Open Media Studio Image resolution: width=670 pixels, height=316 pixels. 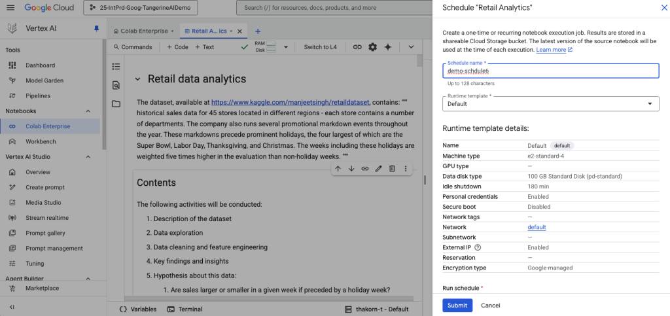pyautogui.click(x=43, y=202)
